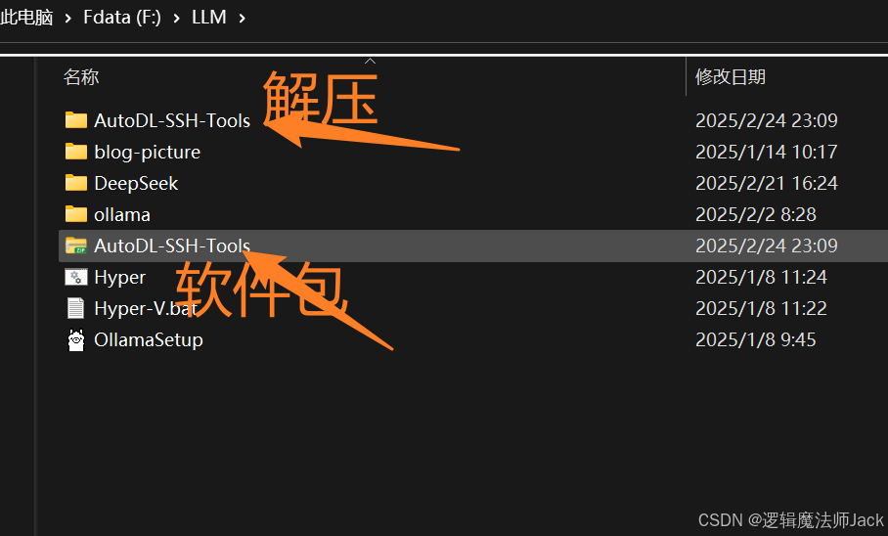This screenshot has height=536, width=888.
Task: Click the blog-picture folder icon
Action: (75, 152)
